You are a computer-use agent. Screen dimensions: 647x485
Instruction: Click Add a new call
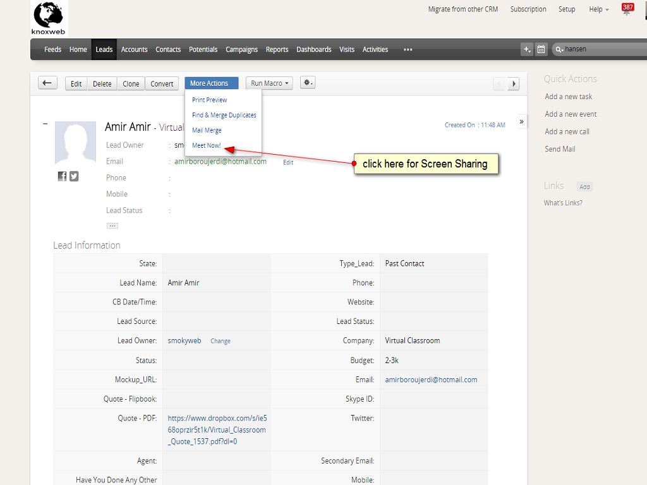[x=567, y=131]
